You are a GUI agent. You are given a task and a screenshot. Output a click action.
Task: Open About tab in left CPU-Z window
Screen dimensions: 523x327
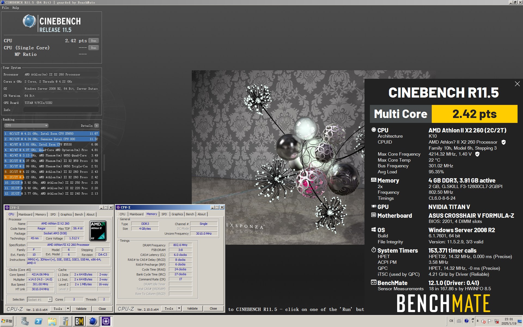point(90,214)
